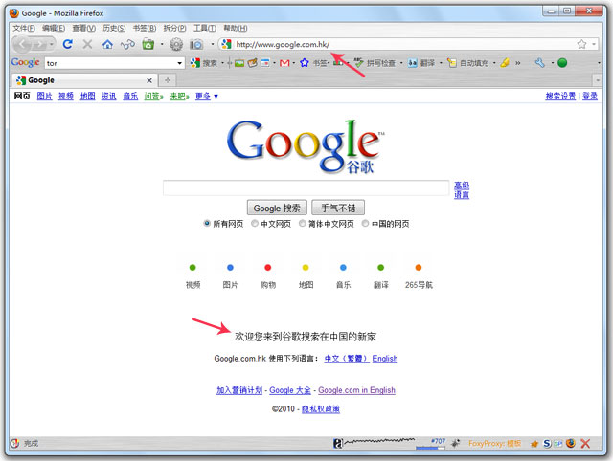The width and height of the screenshot is (613, 461).
Task: Click the green camera-bag toolbar icon
Action: (x=148, y=44)
